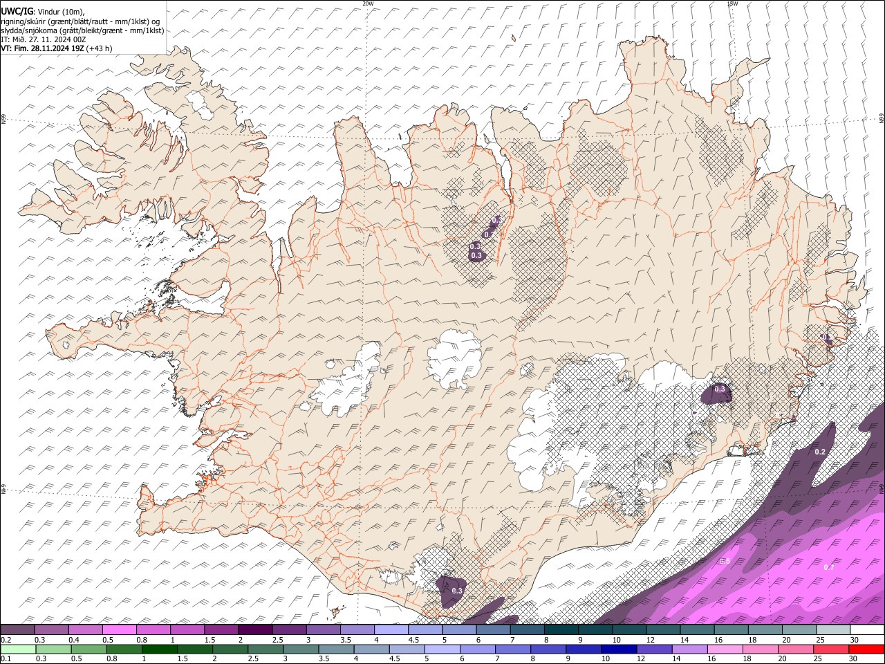
Task: Click the light blue 4 swatch, upper legend row
Action: (391, 630)
